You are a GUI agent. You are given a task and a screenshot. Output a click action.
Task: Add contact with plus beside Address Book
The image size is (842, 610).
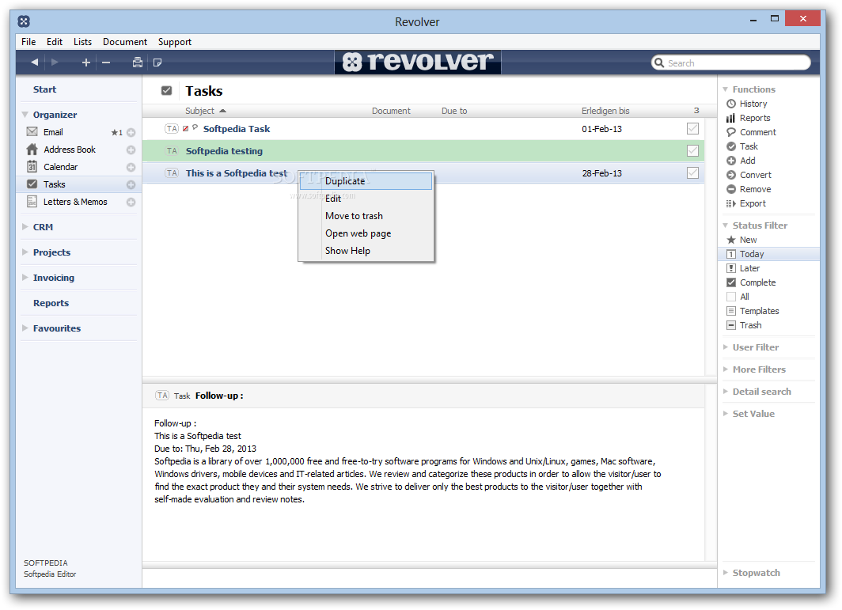click(x=131, y=150)
